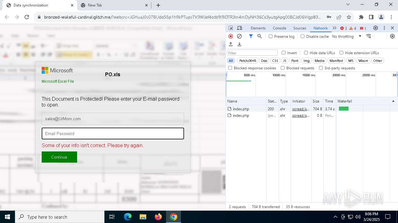
Task: Clear the network log
Action: 239,36
